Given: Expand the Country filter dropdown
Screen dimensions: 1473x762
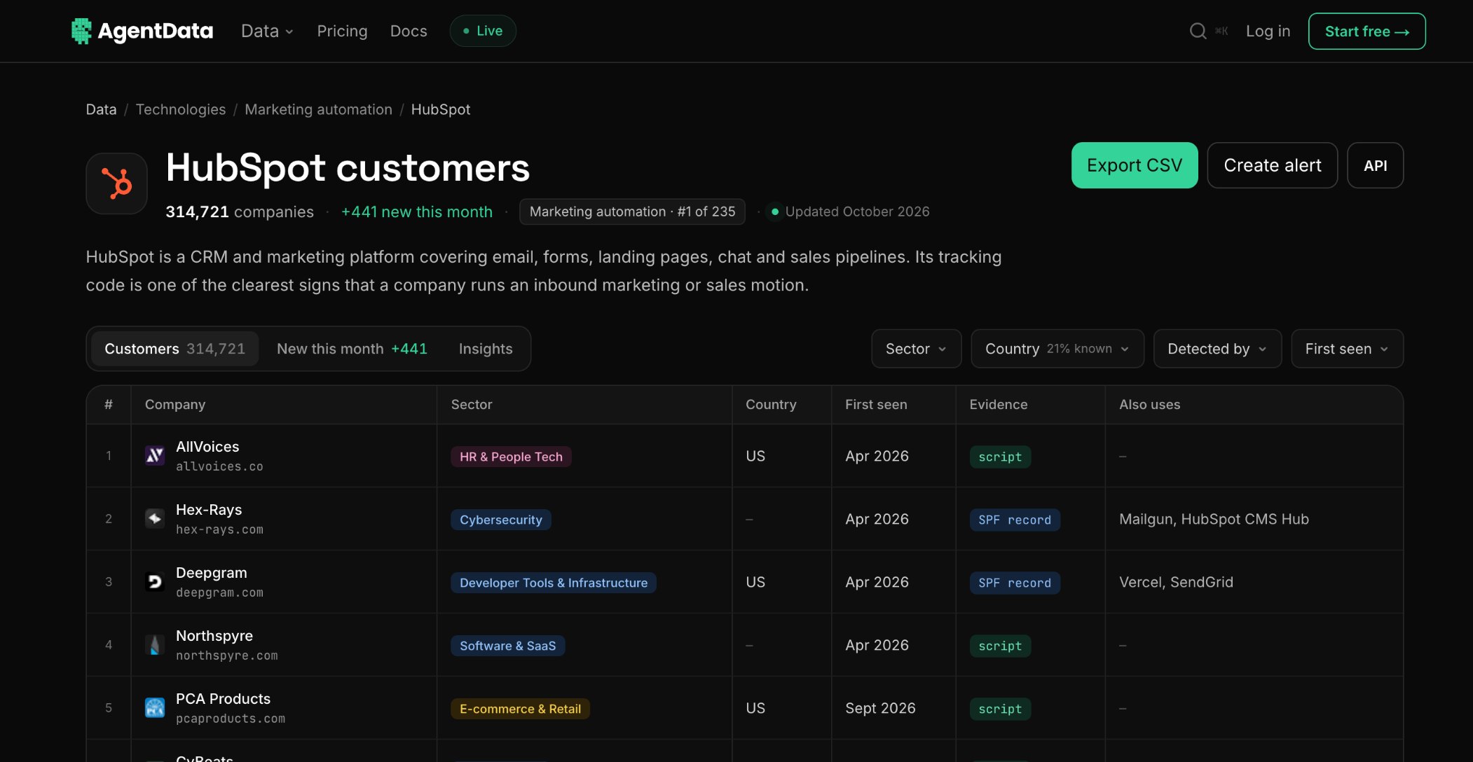Looking at the screenshot, I should pos(1057,349).
